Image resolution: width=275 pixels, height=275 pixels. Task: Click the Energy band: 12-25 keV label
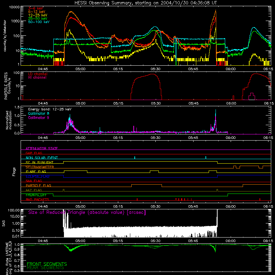click(x=50, y=109)
